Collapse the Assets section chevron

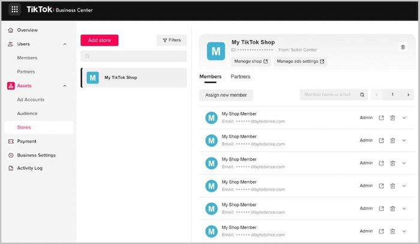[65, 86]
